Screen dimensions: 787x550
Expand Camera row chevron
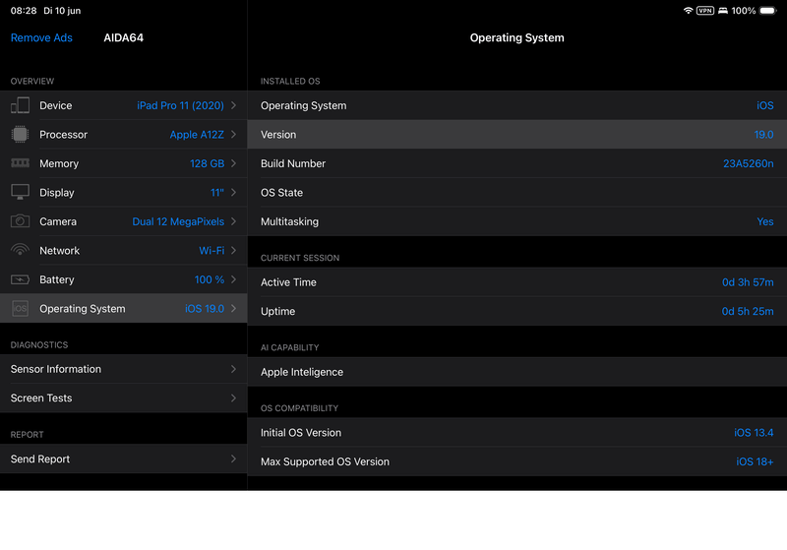point(233,221)
